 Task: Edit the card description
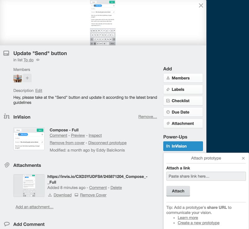(x=39, y=91)
